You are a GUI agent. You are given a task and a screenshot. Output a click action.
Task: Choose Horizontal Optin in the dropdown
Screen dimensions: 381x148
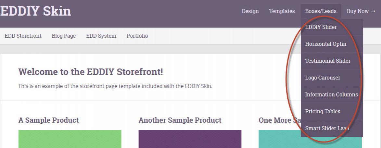[325, 44]
